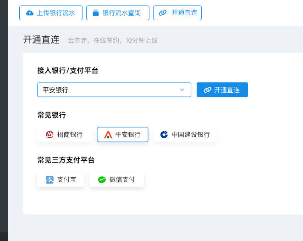Select the highlighted 平安银行 option

click(122, 135)
